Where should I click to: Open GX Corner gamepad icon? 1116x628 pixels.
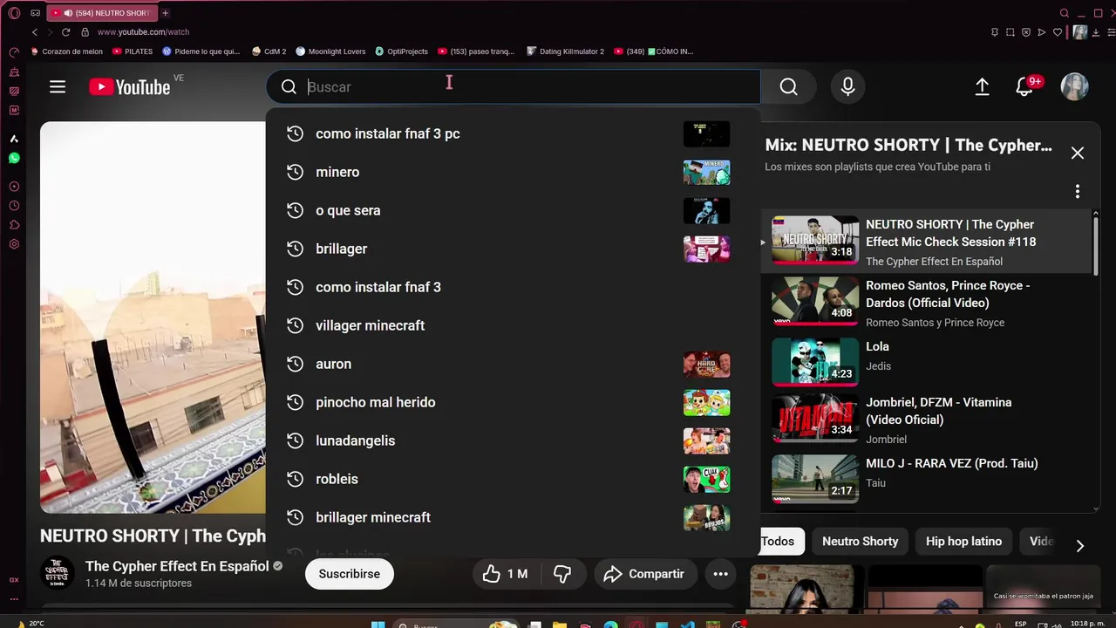click(35, 13)
